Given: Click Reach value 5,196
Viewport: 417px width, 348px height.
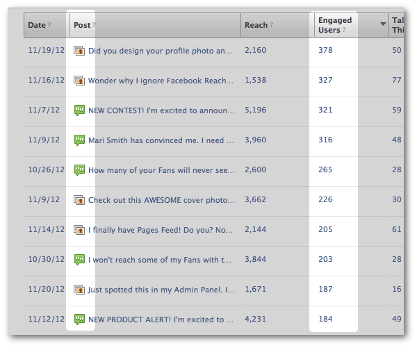Looking at the screenshot, I should (x=255, y=110).
